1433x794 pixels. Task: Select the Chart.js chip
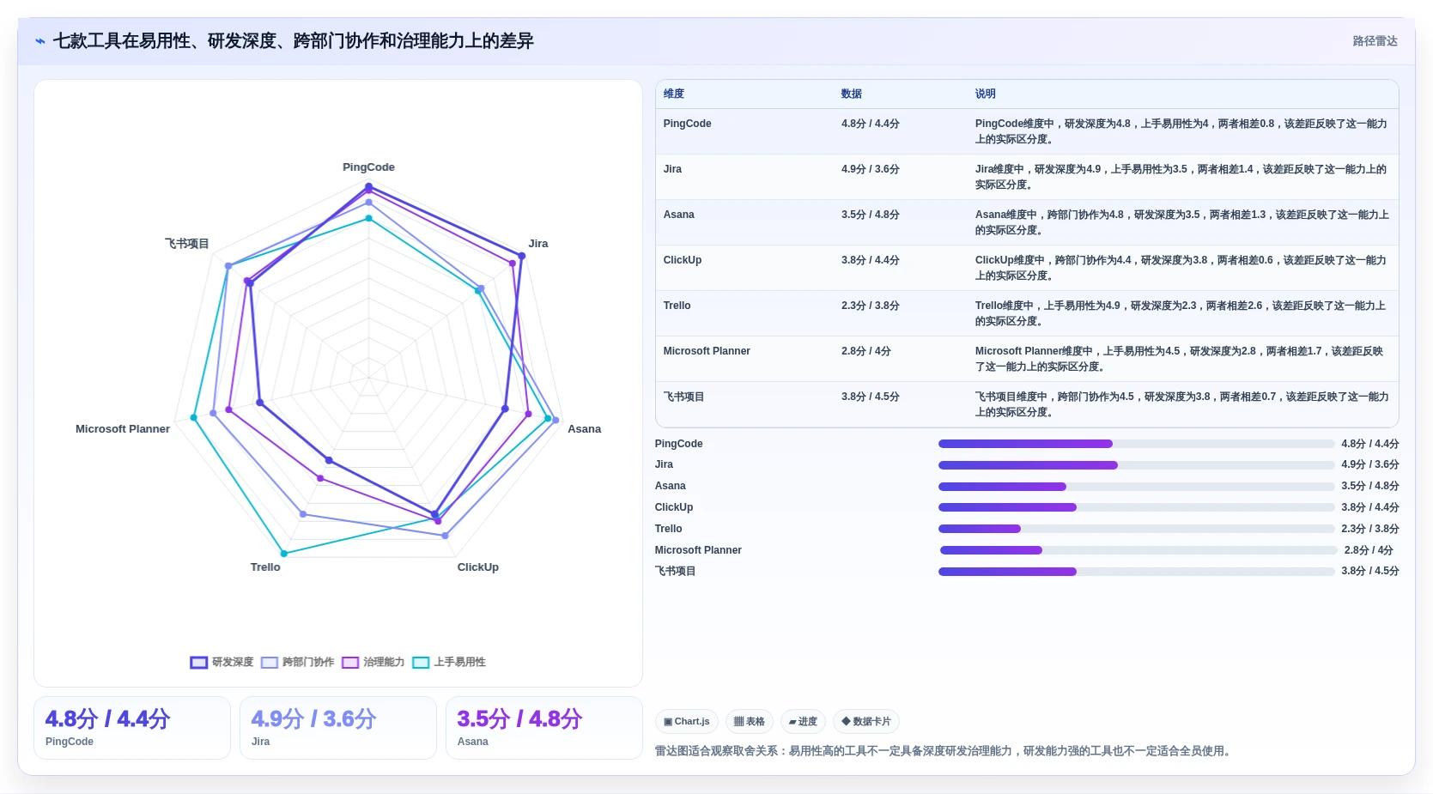pyautogui.click(x=687, y=722)
